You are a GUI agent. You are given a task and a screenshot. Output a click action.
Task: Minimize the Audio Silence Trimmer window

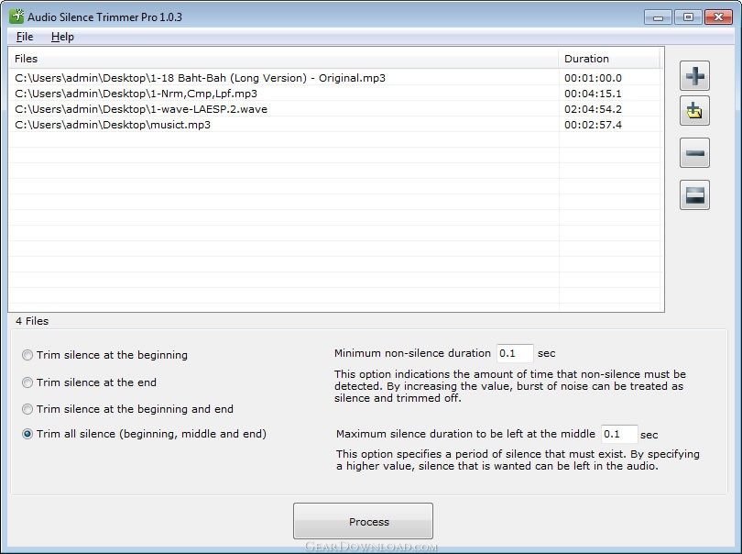pyautogui.click(x=658, y=17)
